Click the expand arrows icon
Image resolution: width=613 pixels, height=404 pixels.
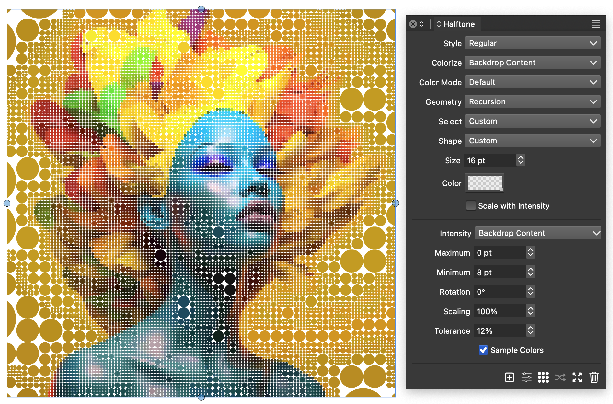click(577, 377)
